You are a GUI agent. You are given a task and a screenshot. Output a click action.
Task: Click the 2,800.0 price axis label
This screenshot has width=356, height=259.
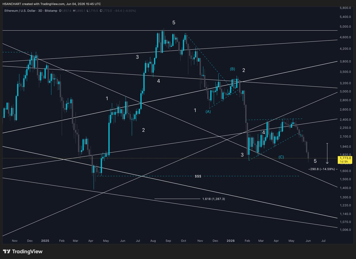tap(345, 100)
